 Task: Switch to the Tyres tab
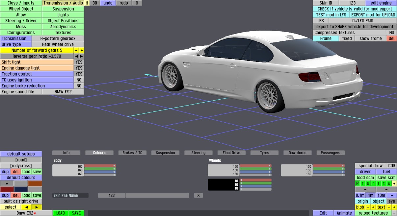(x=264, y=153)
